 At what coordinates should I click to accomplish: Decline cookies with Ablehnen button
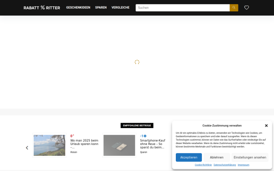pos(216,157)
